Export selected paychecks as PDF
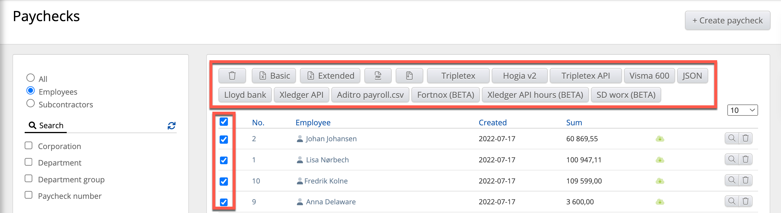Viewport: 781px width, 213px height. [378, 76]
